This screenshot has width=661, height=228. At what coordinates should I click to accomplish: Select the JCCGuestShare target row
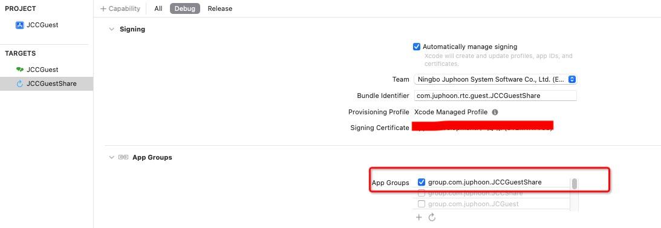47,83
